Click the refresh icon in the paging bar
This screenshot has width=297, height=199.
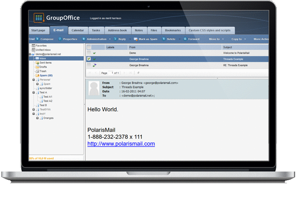(138, 73)
